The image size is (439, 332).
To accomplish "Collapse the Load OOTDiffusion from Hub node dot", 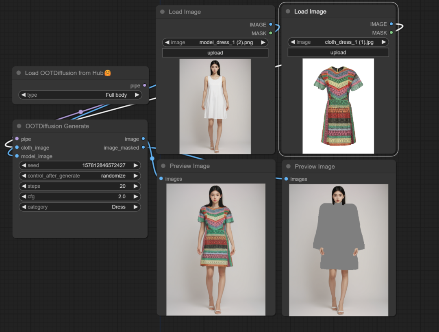I will 19,73.
